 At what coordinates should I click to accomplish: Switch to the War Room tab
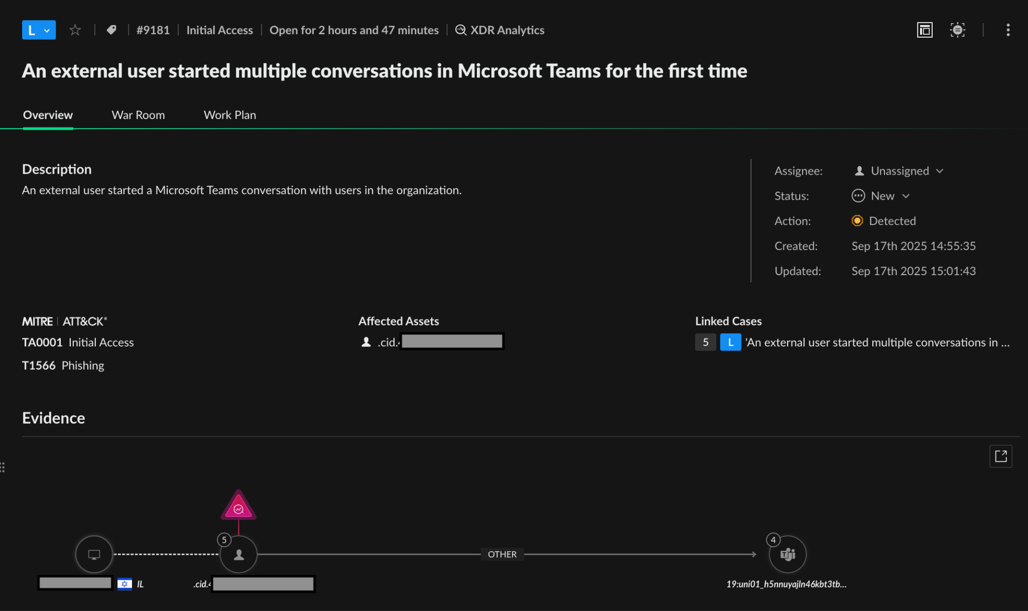click(138, 114)
